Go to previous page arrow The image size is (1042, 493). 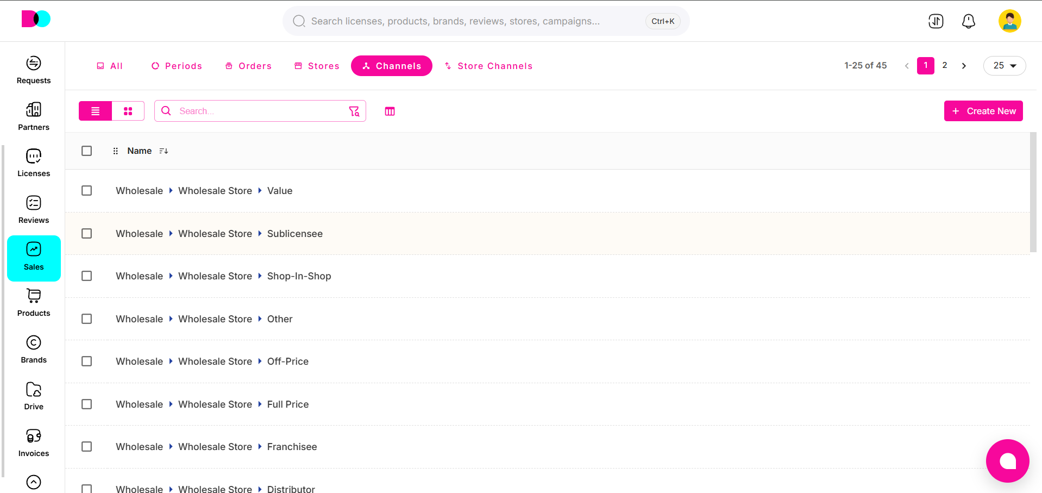[907, 66]
